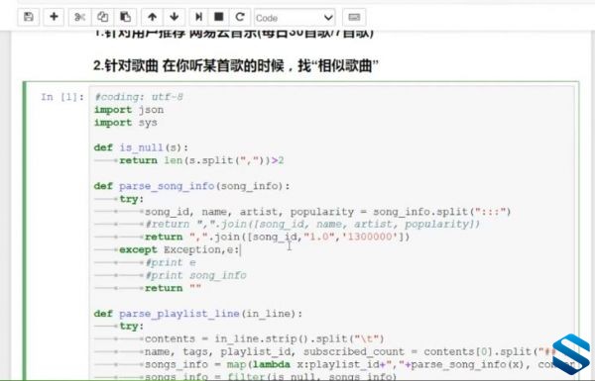
Task: Click the '#coding: utf-8' comment line
Action: point(139,97)
